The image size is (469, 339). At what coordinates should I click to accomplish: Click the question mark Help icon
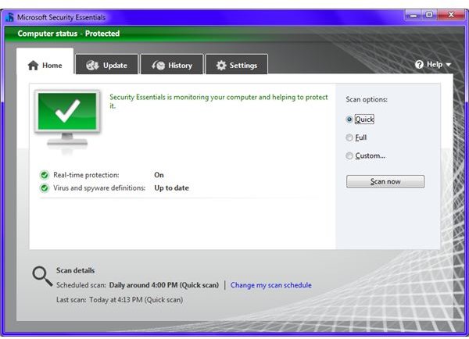[419, 65]
